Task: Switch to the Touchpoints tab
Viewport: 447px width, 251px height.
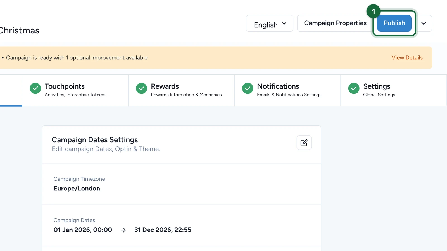Action: tap(75, 90)
